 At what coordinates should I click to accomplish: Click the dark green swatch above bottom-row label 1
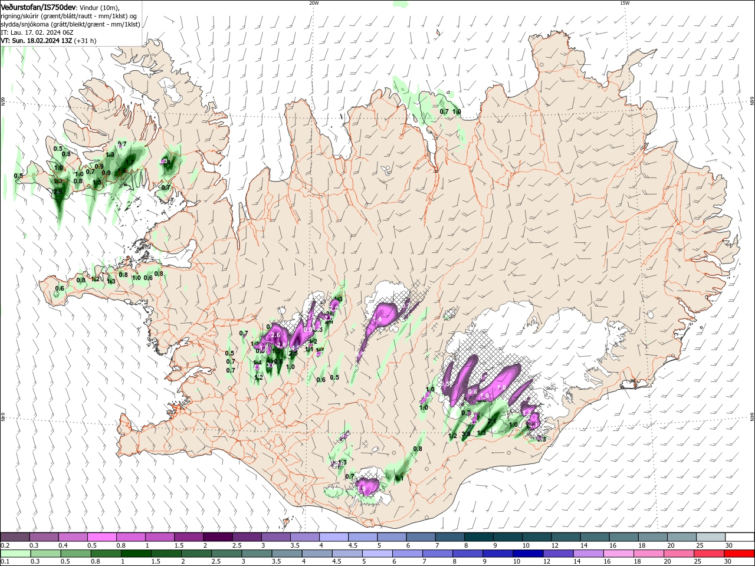tap(136, 554)
